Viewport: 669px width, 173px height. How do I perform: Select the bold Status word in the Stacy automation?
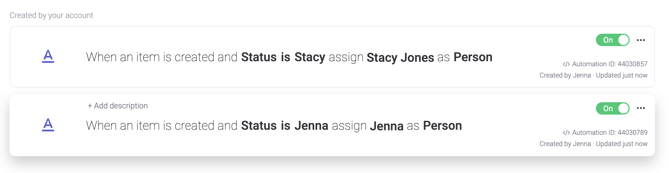pos(259,57)
